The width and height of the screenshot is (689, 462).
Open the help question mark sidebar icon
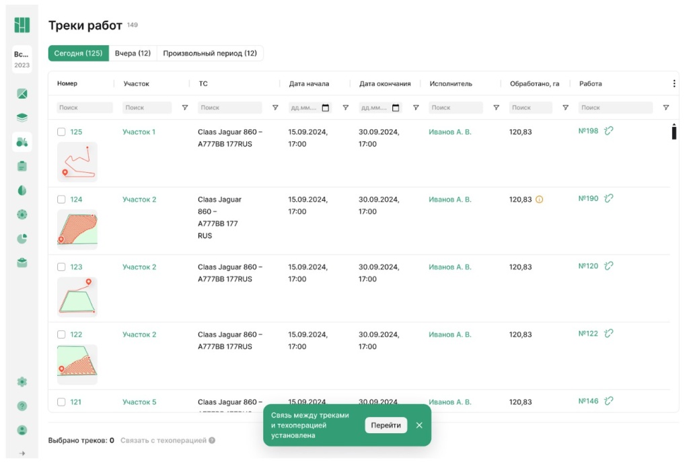click(x=22, y=406)
